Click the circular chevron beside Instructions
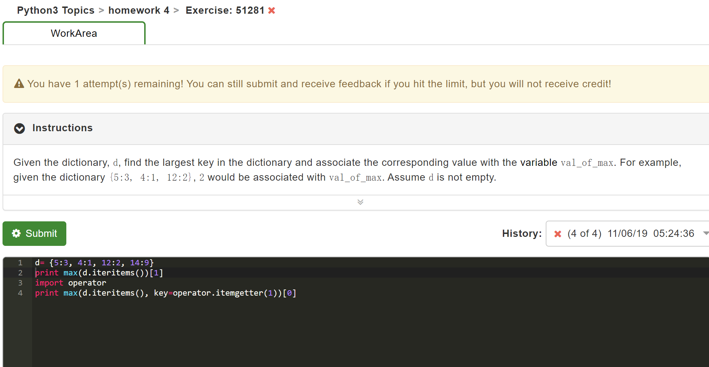Image resolution: width=709 pixels, height=367 pixels. (19, 129)
